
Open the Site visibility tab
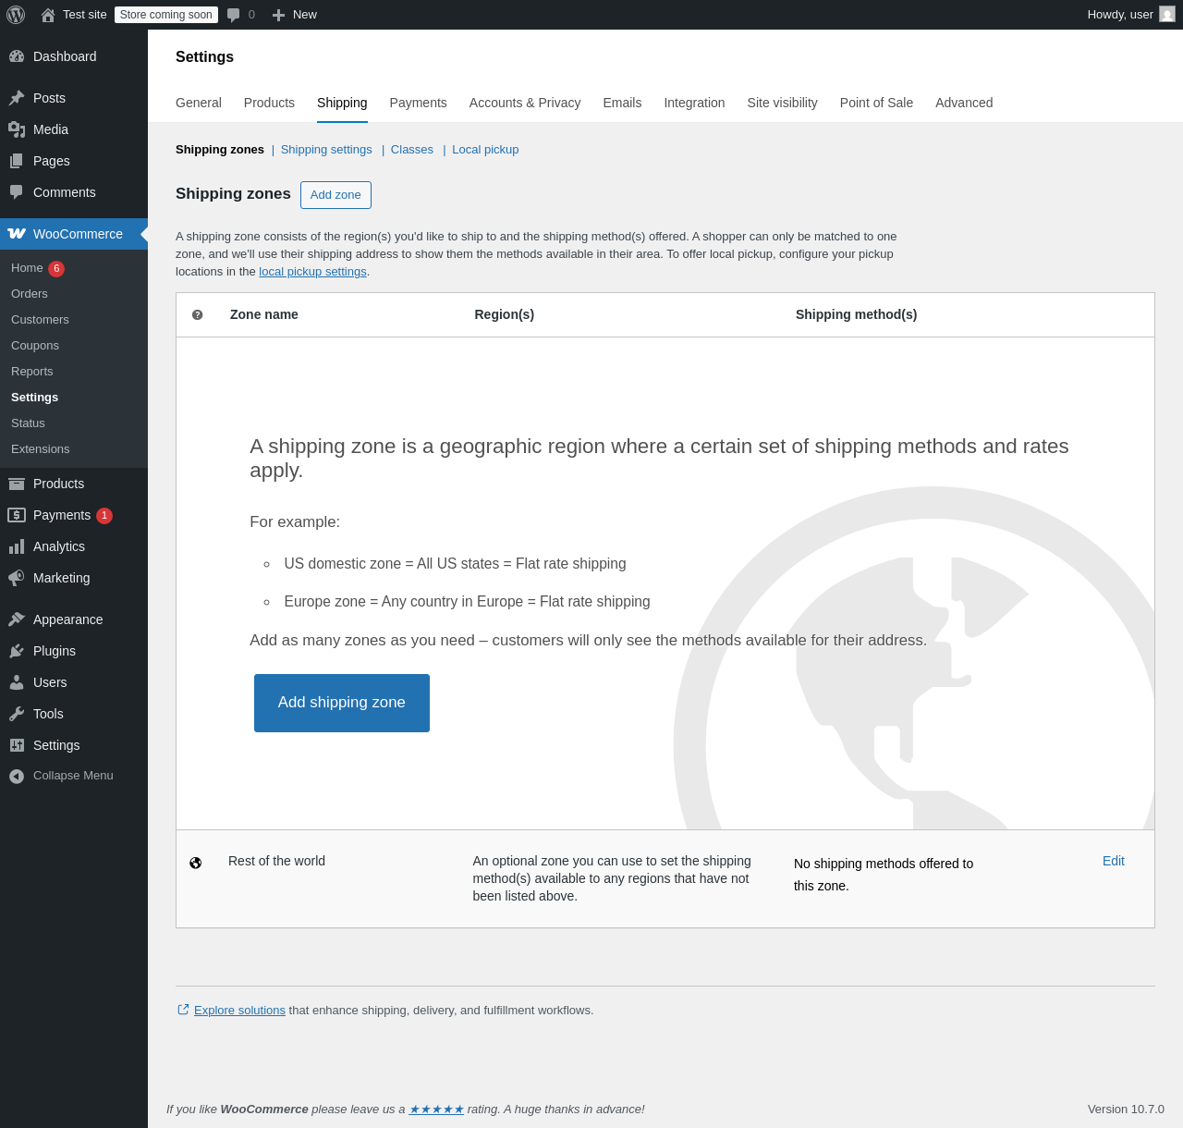(782, 103)
